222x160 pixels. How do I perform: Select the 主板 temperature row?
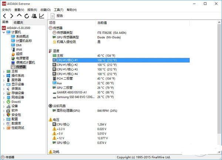(121, 56)
